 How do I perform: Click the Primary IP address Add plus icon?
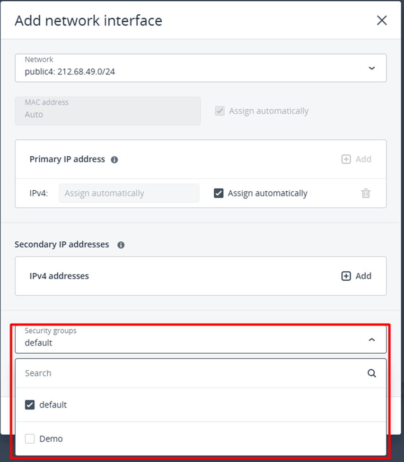tap(346, 160)
